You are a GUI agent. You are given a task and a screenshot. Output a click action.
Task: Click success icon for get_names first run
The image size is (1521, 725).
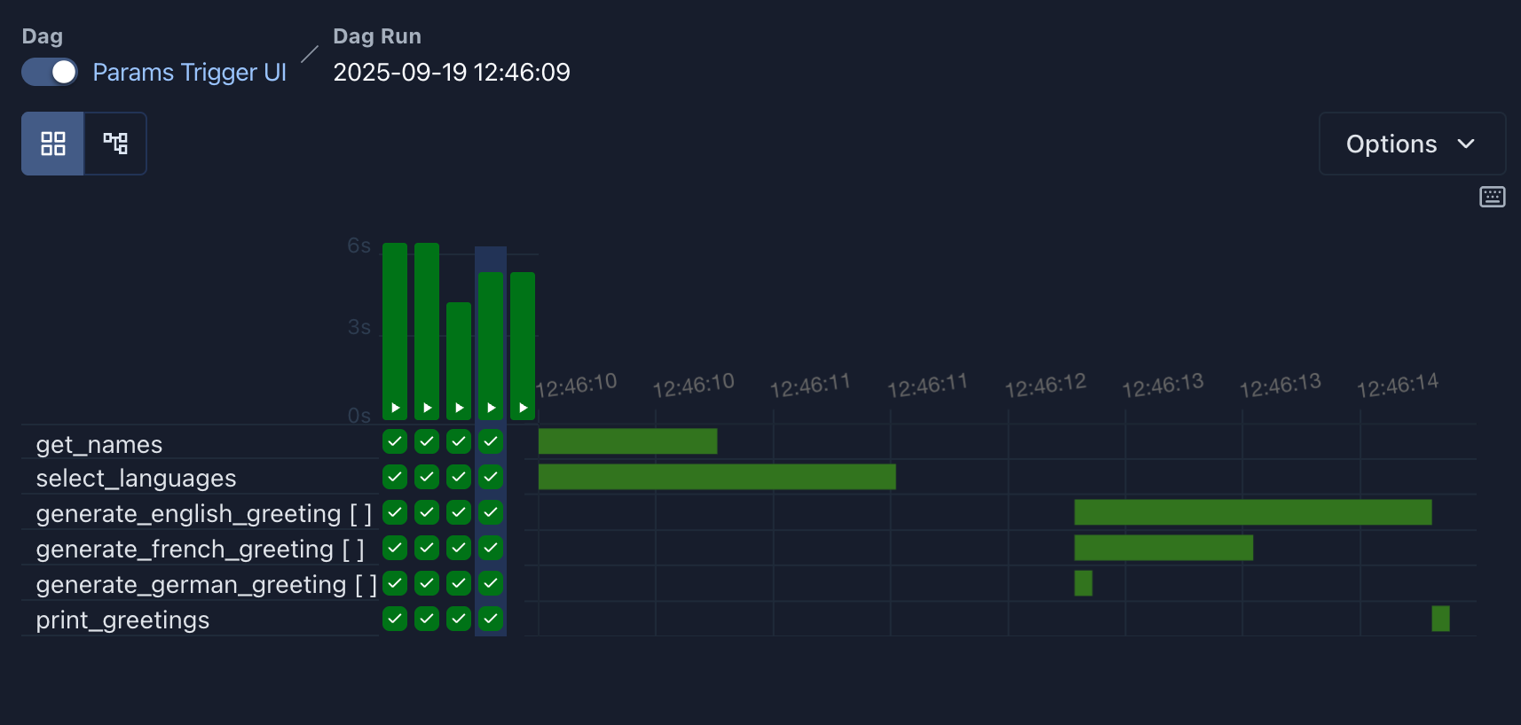395,441
